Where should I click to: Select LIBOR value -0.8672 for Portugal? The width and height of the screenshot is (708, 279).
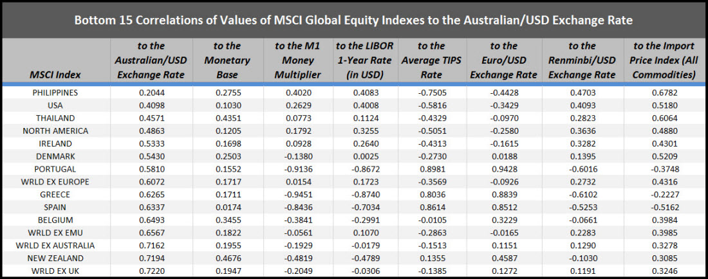point(365,170)
